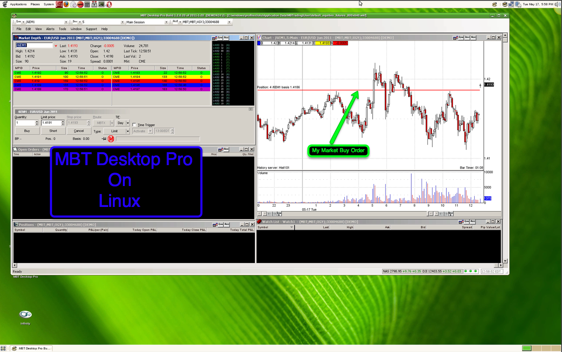Click the Acc link icon in Chart header
The width and height of the screenshot is (562, 352).
(473, 38)
